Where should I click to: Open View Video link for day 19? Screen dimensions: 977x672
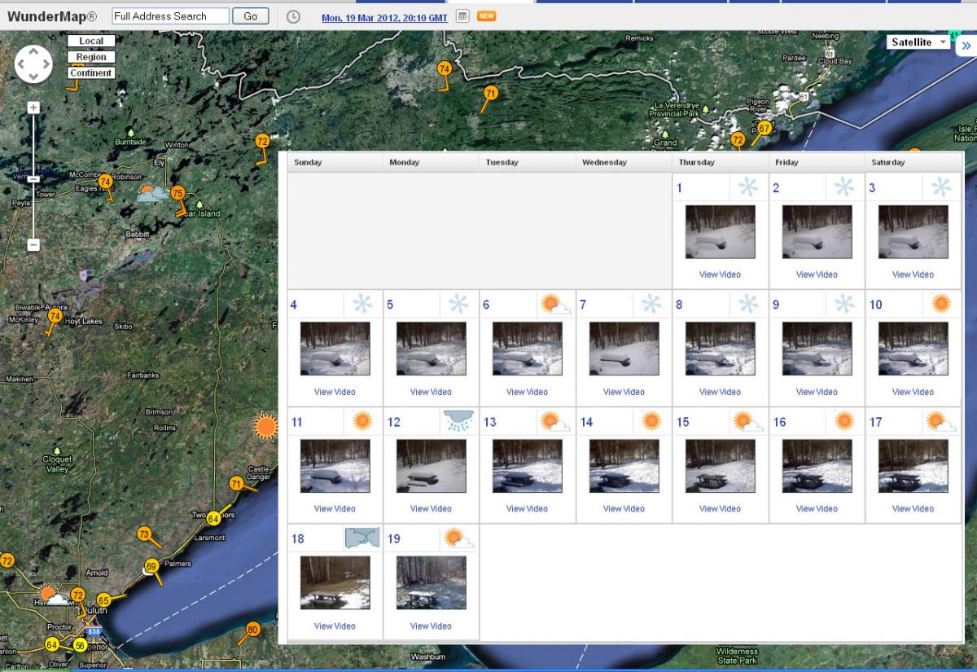tap(431, 626)
